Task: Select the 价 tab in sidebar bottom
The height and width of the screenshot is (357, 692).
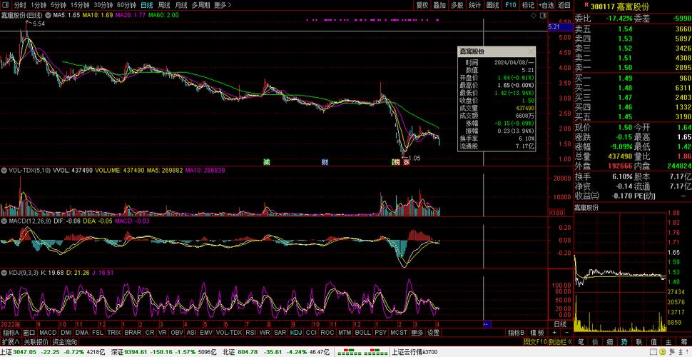Action: point(595,341)
